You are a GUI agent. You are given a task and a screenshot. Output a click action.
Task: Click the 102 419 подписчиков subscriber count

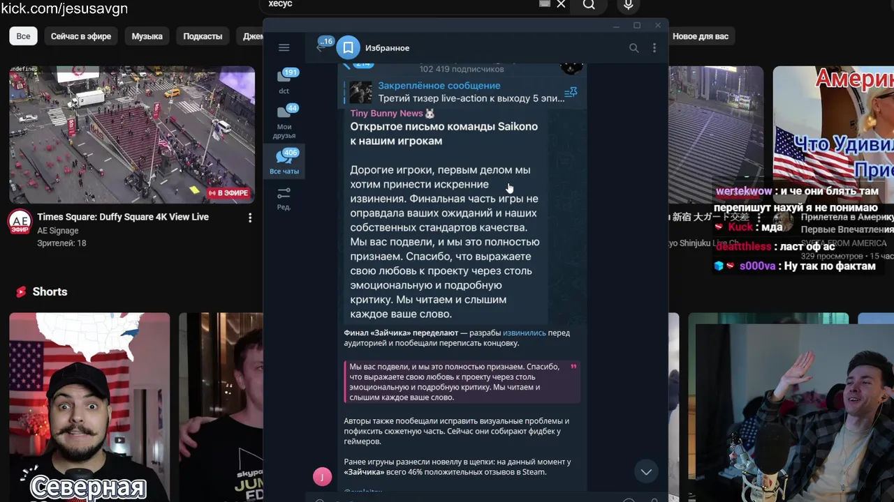tap(462, 69)
